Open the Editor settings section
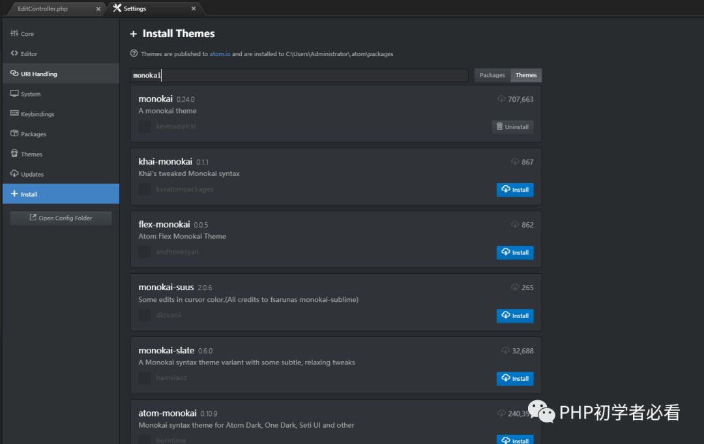Viewport: 704px width, 444px height. pyautogui.click(x=29, y=54)
